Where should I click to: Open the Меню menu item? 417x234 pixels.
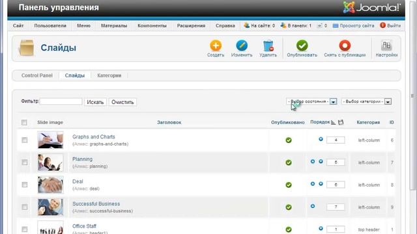point(84,26)
